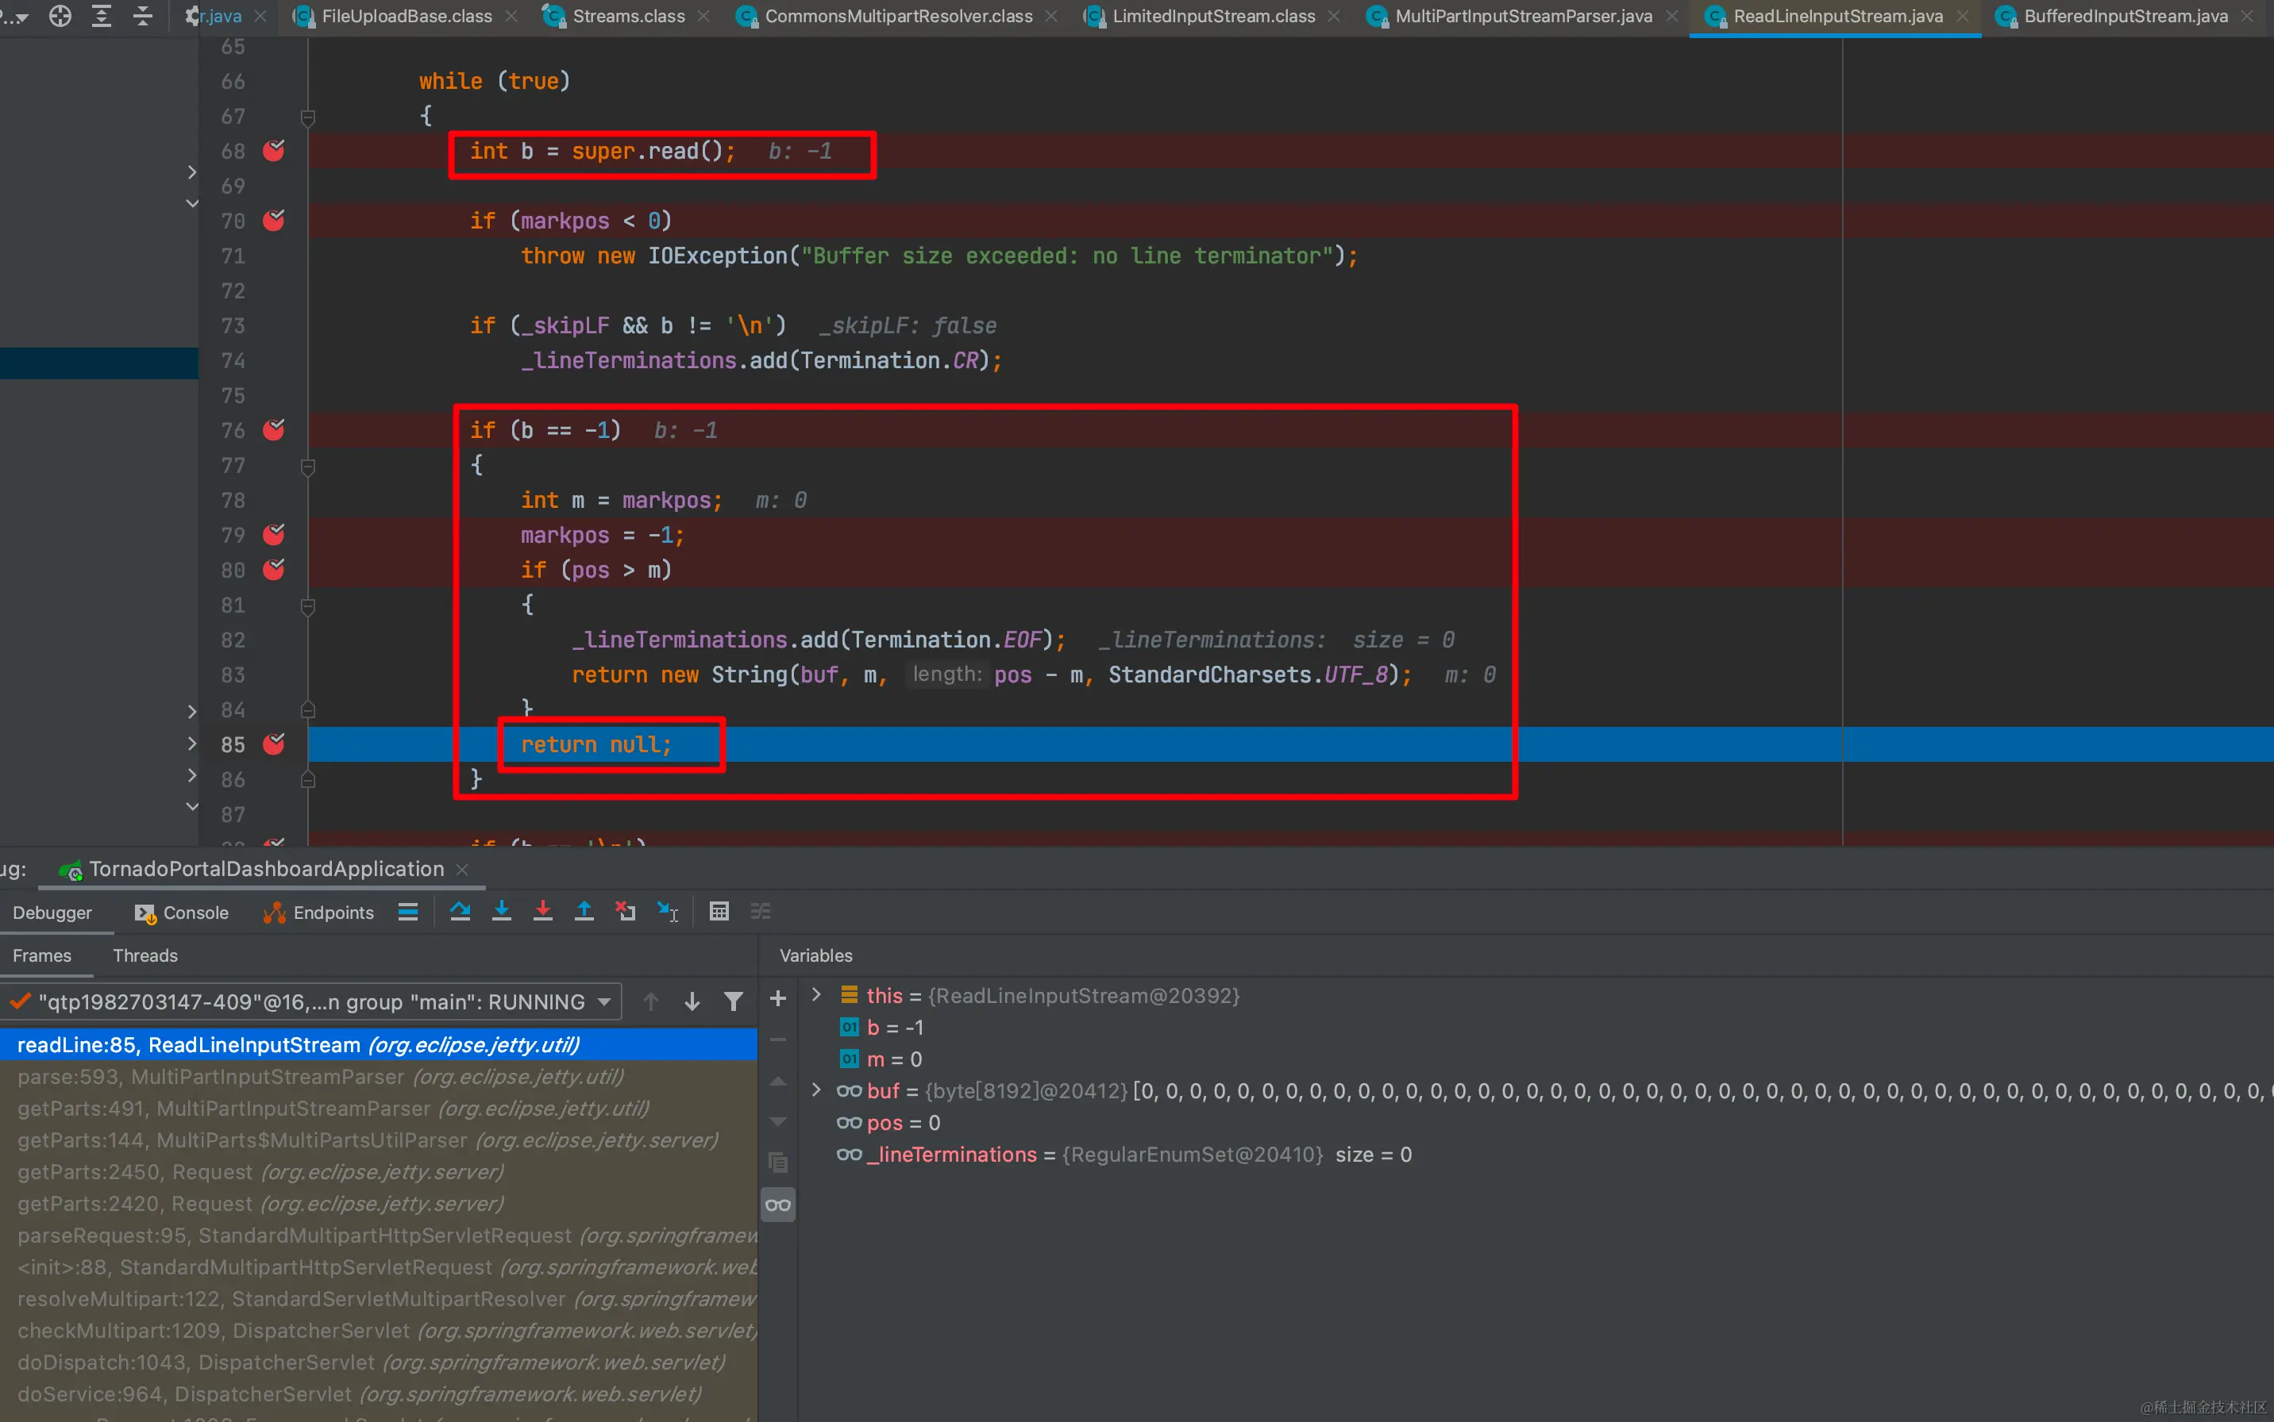Screen dimensions: 2274x1422
Task: Click the red Force Step Into icon
Action: 543,911
